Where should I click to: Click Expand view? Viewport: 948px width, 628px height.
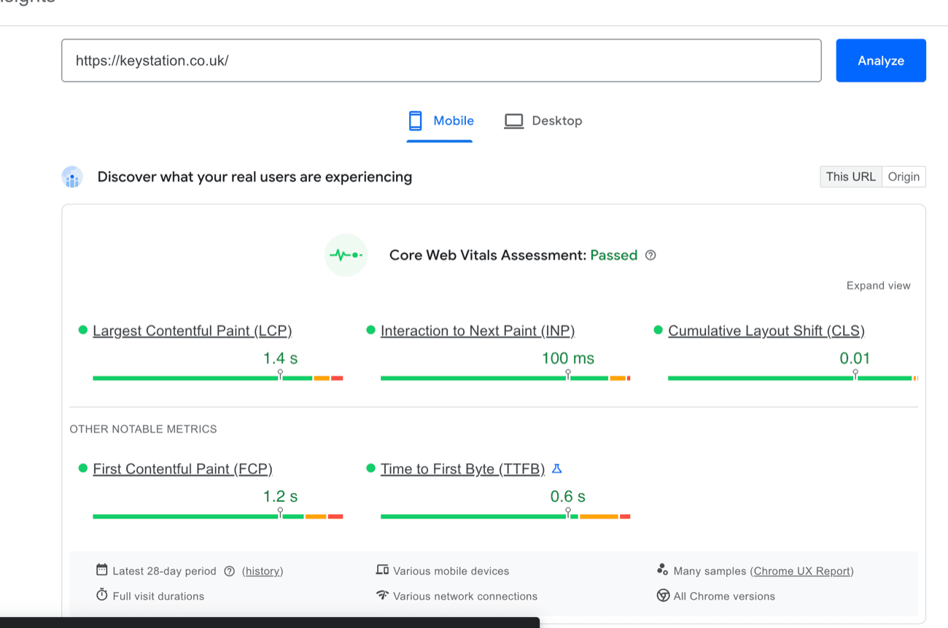(878, 286)
